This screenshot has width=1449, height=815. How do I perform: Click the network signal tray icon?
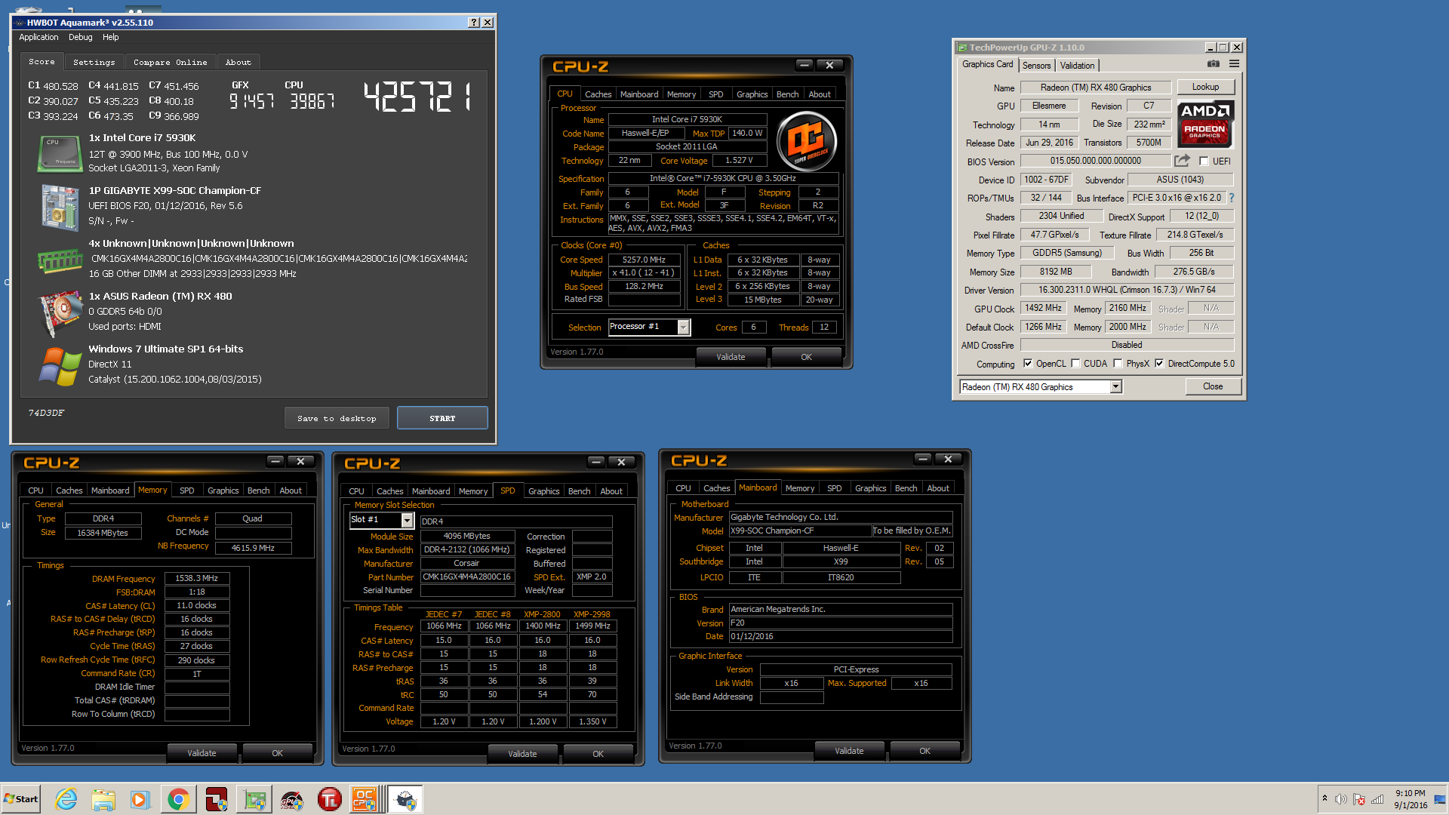(1377, 799)
